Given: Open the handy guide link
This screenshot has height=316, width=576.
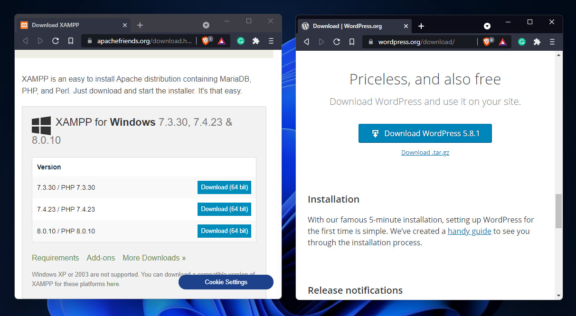Looking at the screenshot, I should click(x=469, y=231).
